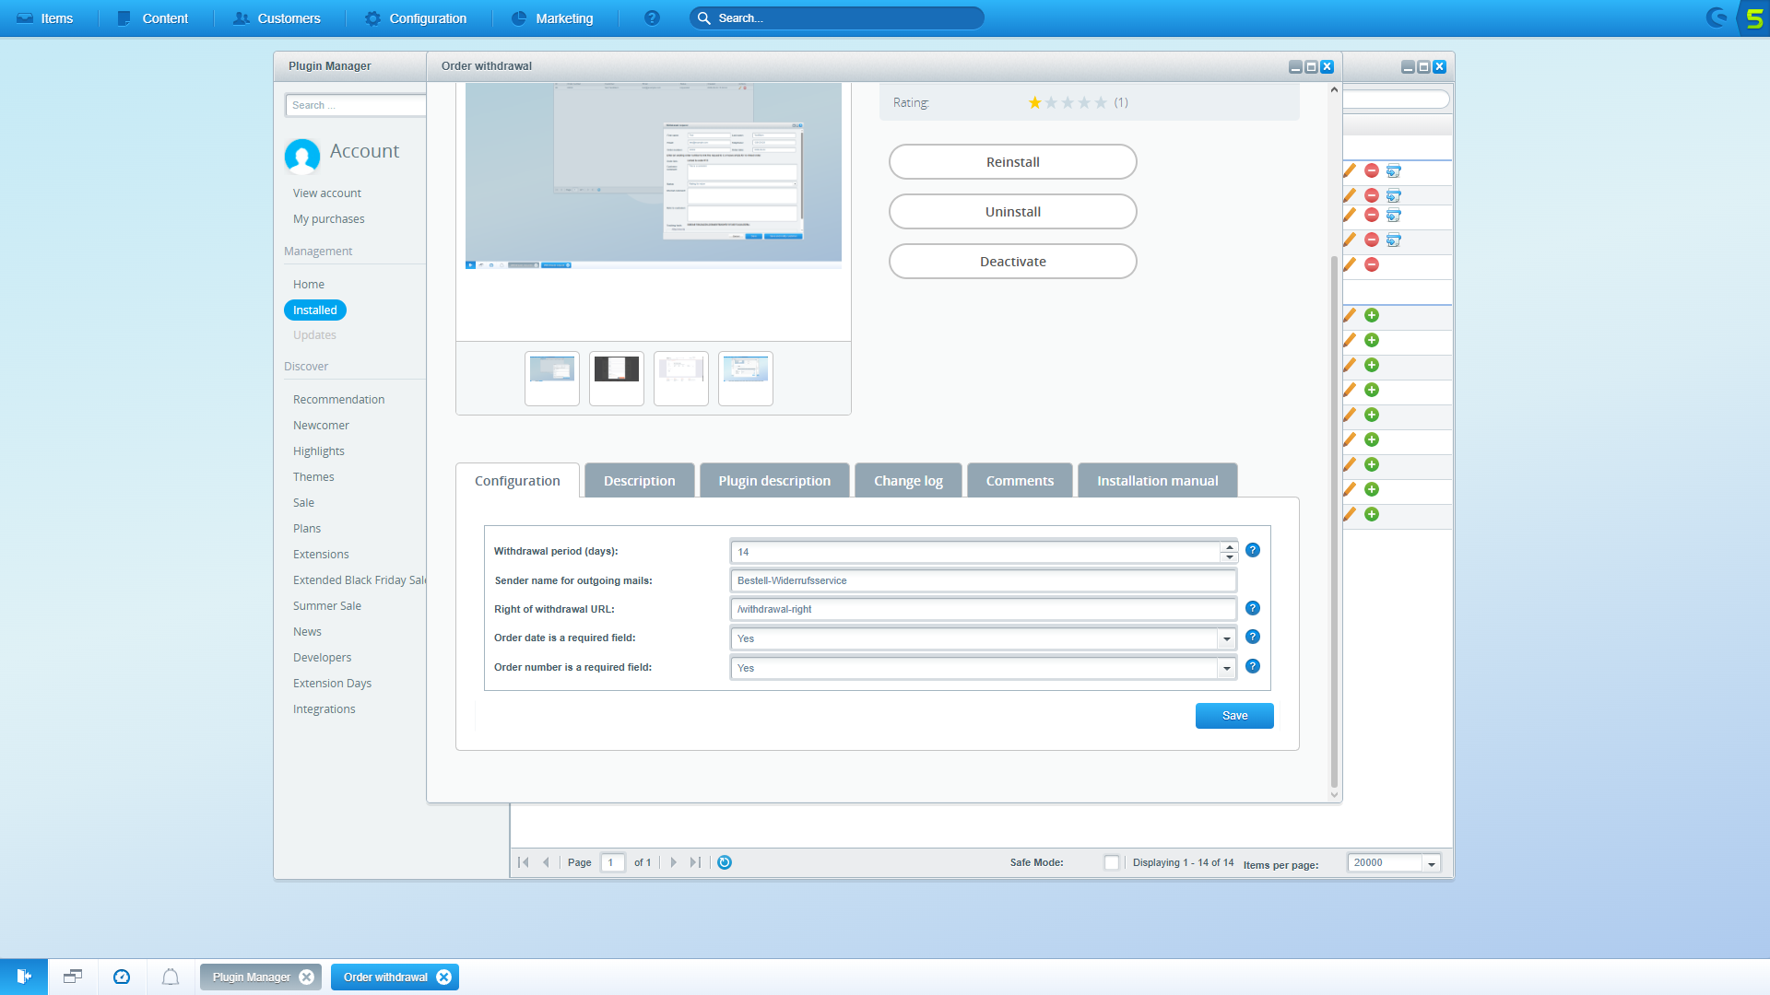Screen dimensions: 1770x995
Task: Click the Right of withdrawal URL field
Action: click(x=983, y=609)
